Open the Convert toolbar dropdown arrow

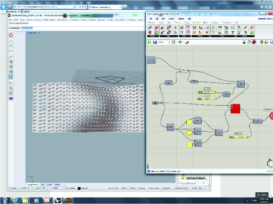[x=18, y=11]
